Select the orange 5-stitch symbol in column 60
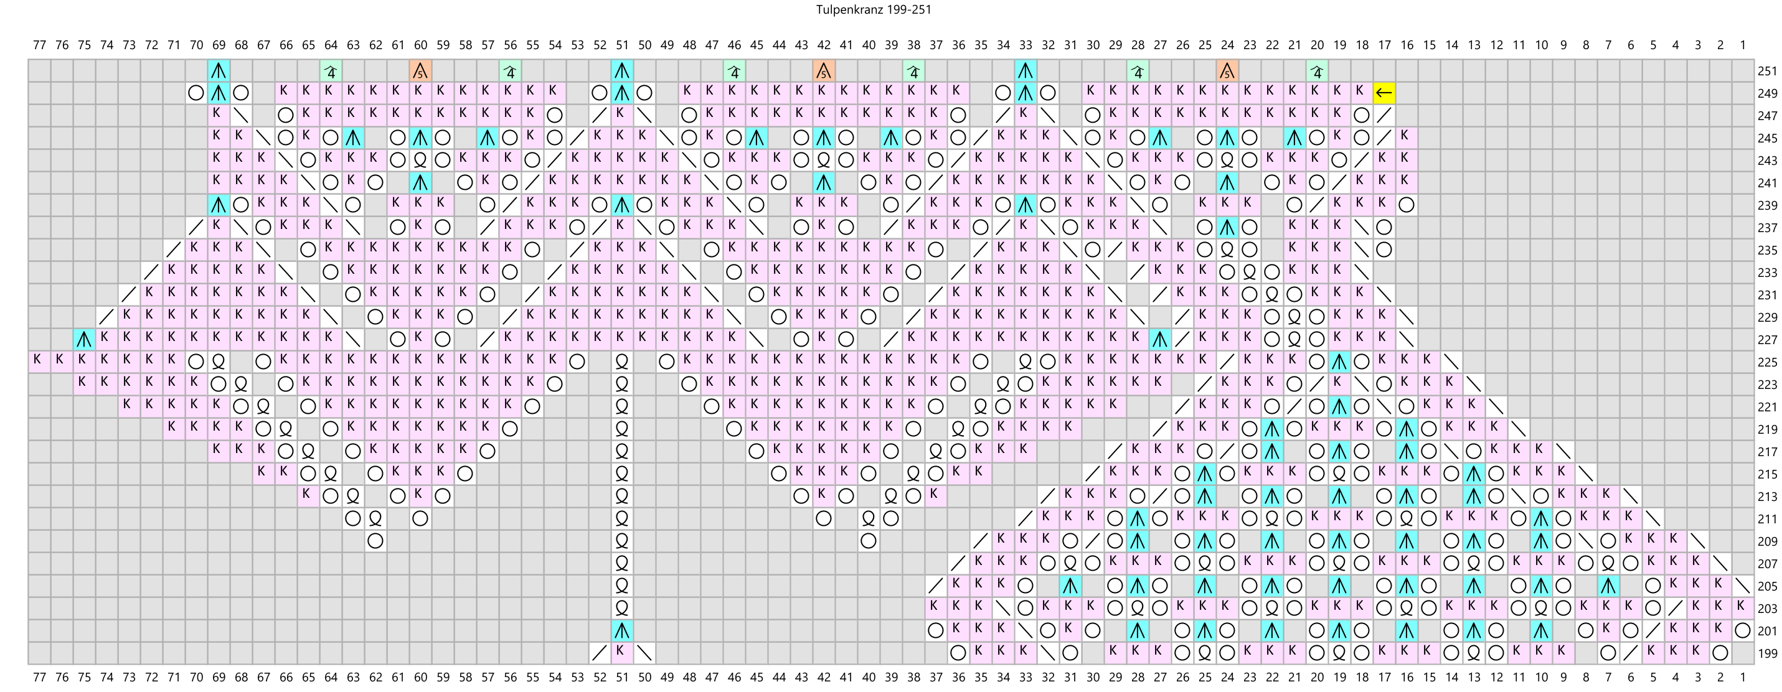 (x=420, y=70)
